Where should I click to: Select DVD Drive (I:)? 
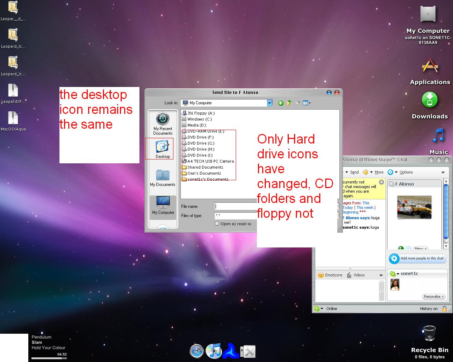coord(197,155)
